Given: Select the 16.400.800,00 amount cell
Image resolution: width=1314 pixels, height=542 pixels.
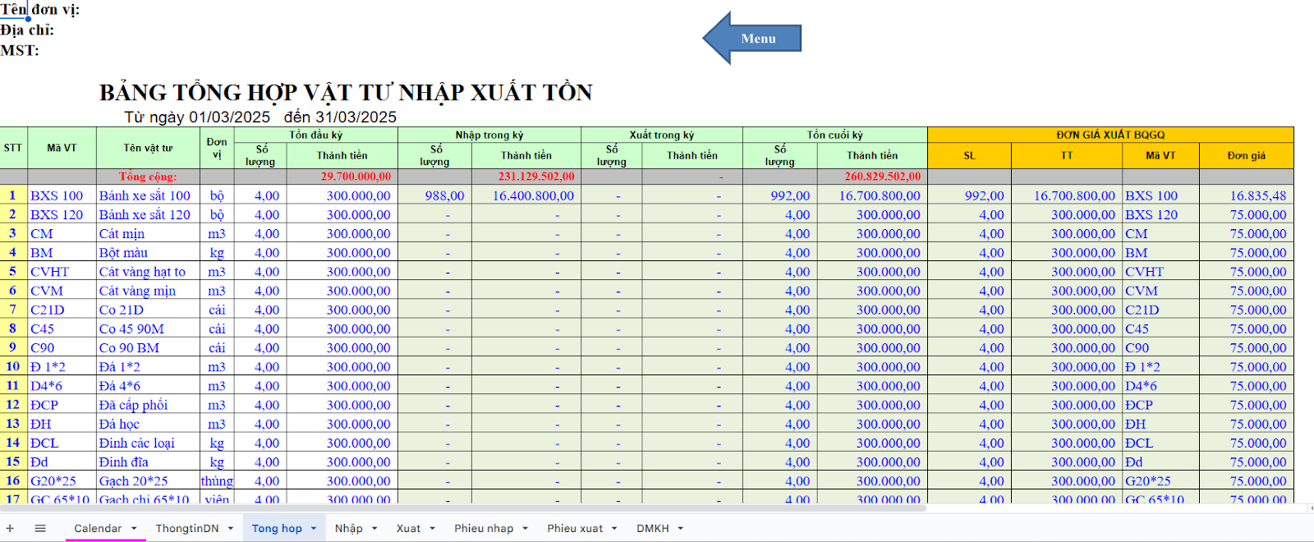Looking at the screenshot, I should pos(526,195).
